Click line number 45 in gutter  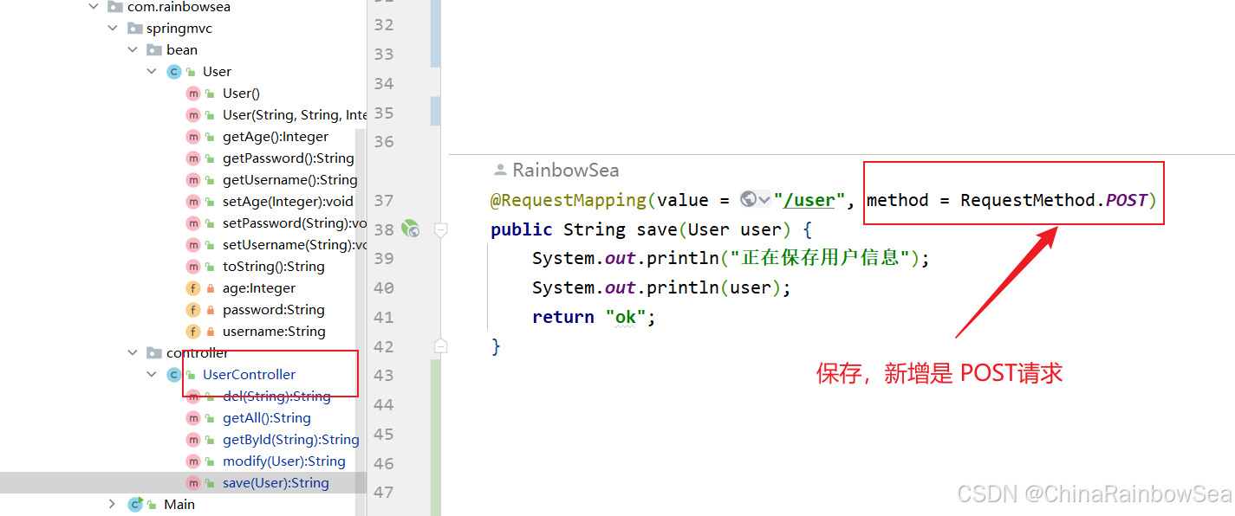click(x=383, y=434)
